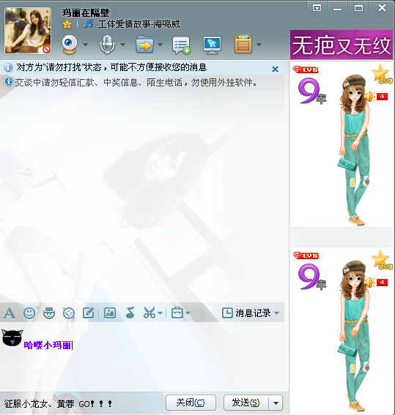Click the lower QQ show avatar figure
395x415 pixels.
click(x=355, y=336)
